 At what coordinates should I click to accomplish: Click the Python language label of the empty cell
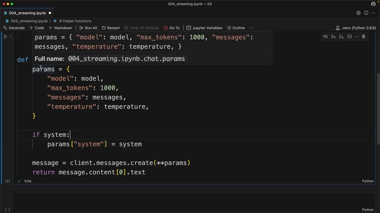pos(368,210)
